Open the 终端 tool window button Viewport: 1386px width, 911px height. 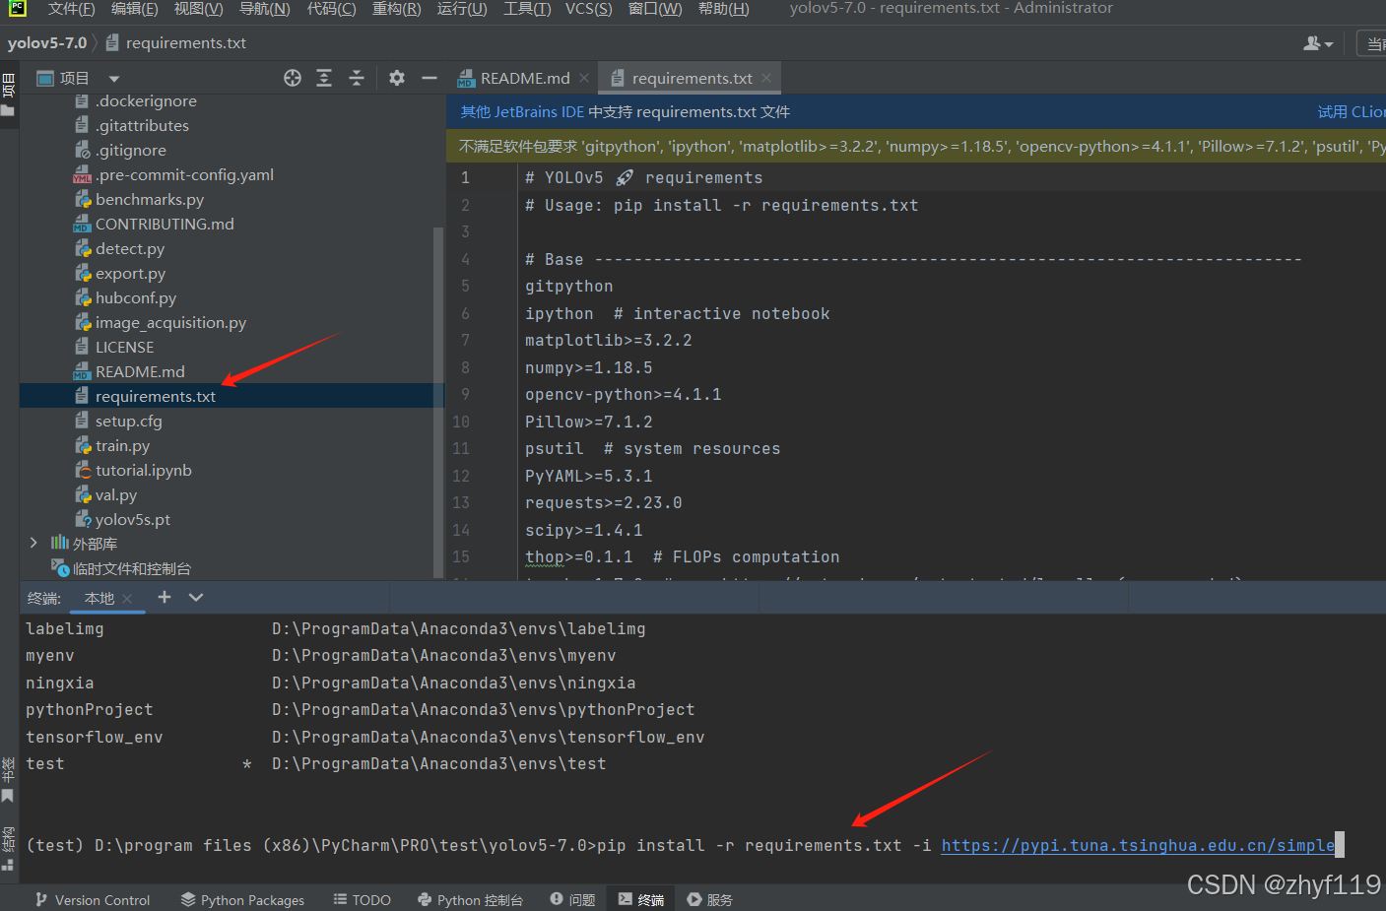tap(641, 899)
